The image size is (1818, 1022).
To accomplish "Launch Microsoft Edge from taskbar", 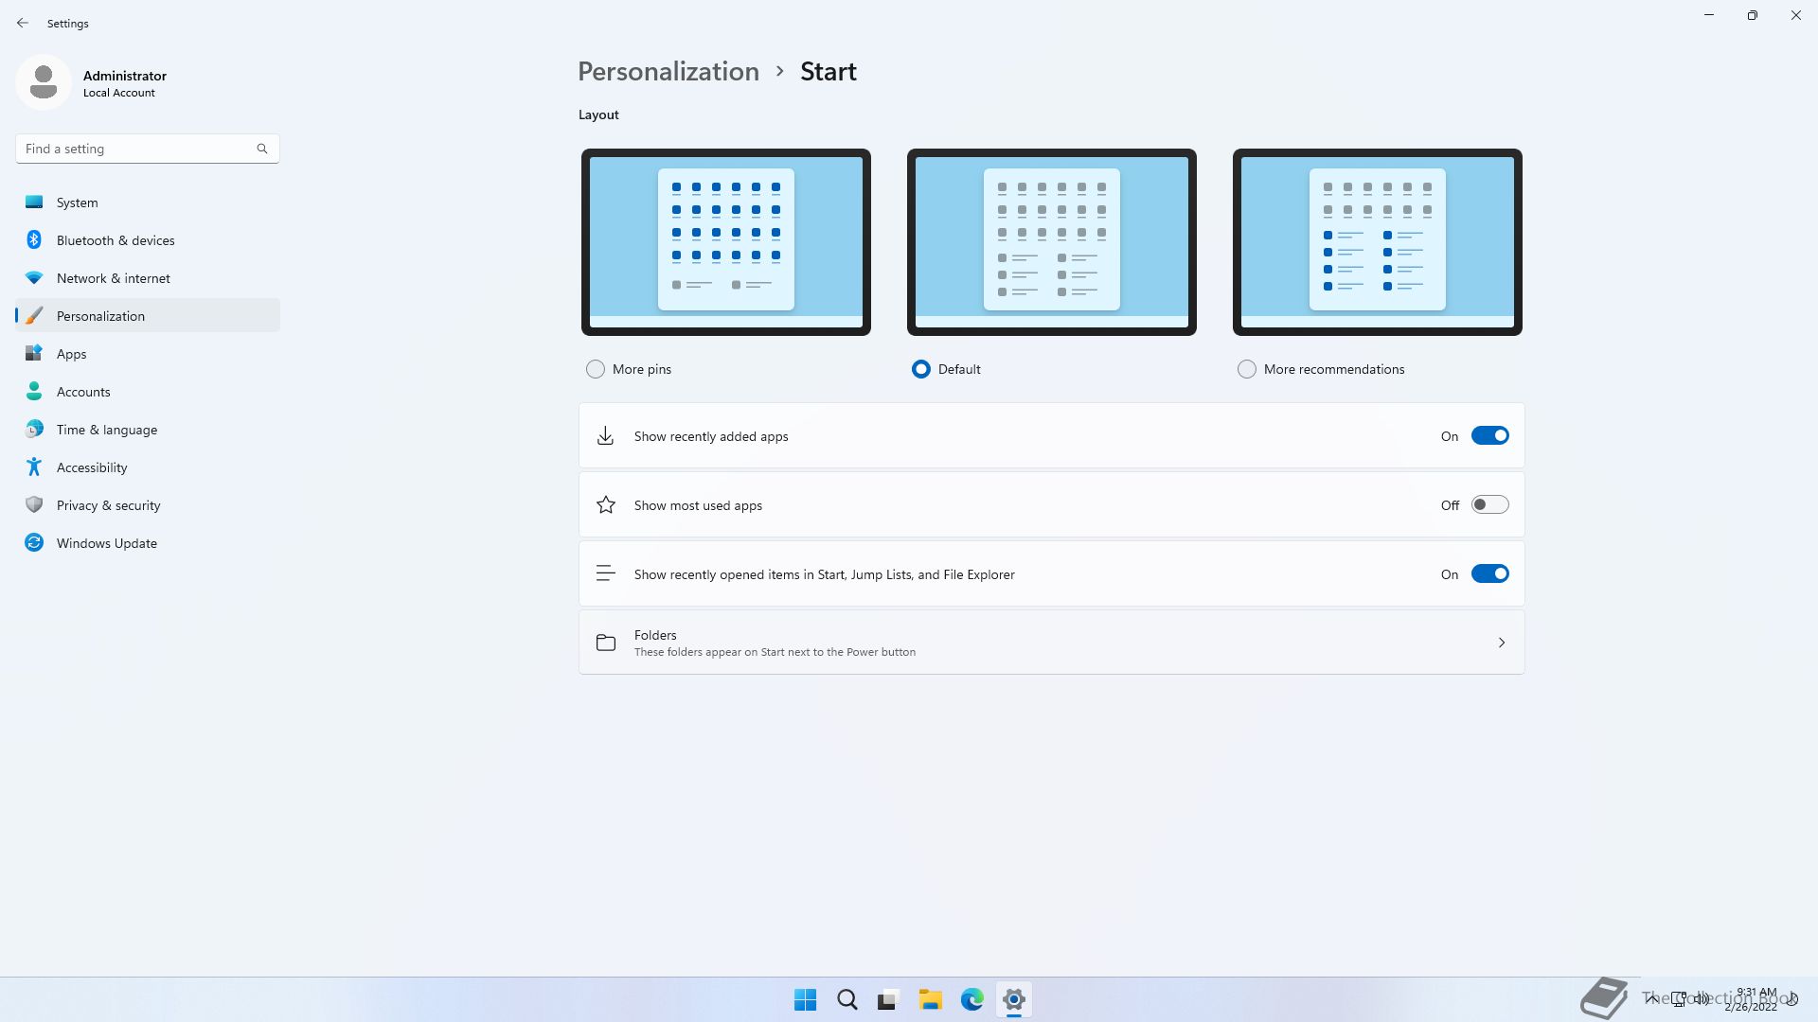I will [971, 999].
